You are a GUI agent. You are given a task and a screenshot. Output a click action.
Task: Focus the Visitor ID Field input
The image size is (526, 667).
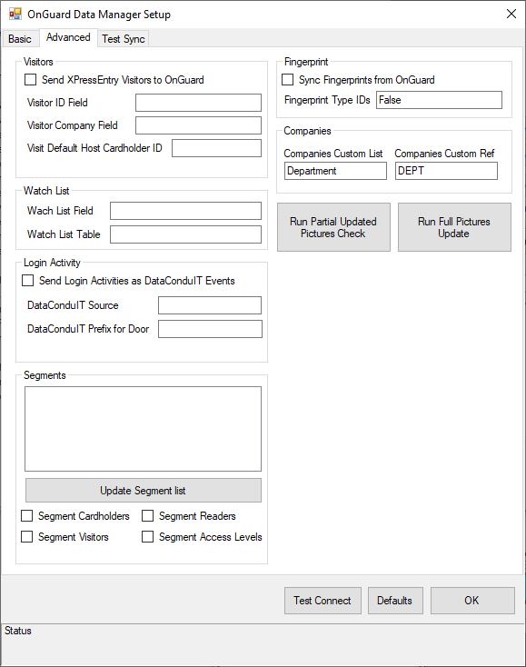click(x=199, y=103)
